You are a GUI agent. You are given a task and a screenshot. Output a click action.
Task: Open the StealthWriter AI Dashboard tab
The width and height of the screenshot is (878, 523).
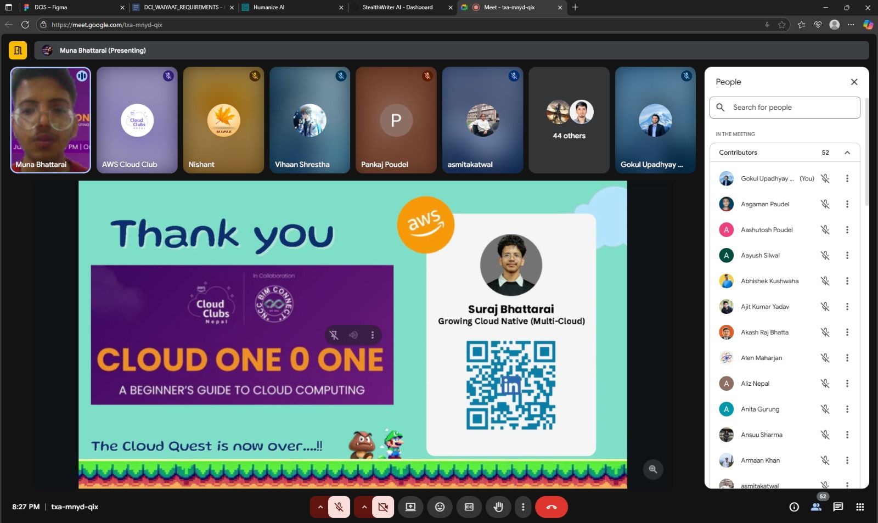click(396, 8)
